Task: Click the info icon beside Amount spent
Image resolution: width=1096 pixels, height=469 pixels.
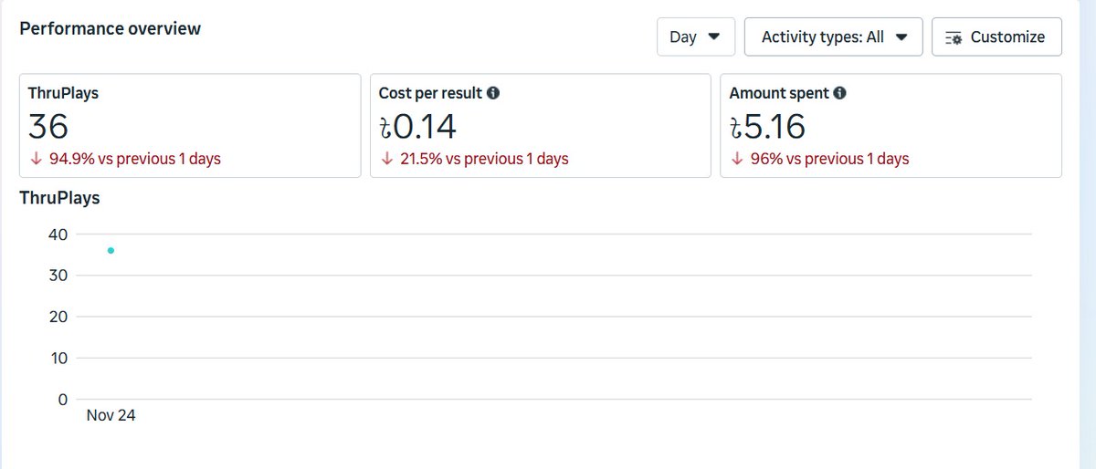Action: (839, 93)
